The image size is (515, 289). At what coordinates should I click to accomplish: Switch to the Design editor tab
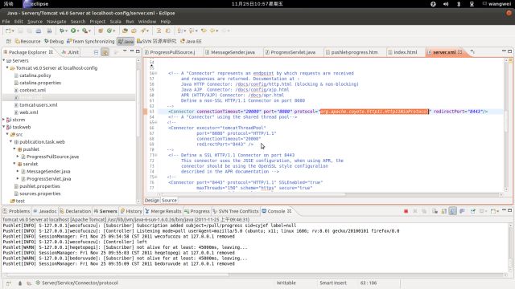point(152,200)
